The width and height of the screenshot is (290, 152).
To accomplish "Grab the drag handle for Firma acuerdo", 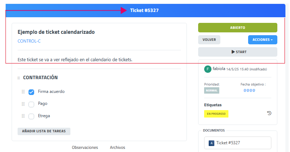I will point(23,92).
